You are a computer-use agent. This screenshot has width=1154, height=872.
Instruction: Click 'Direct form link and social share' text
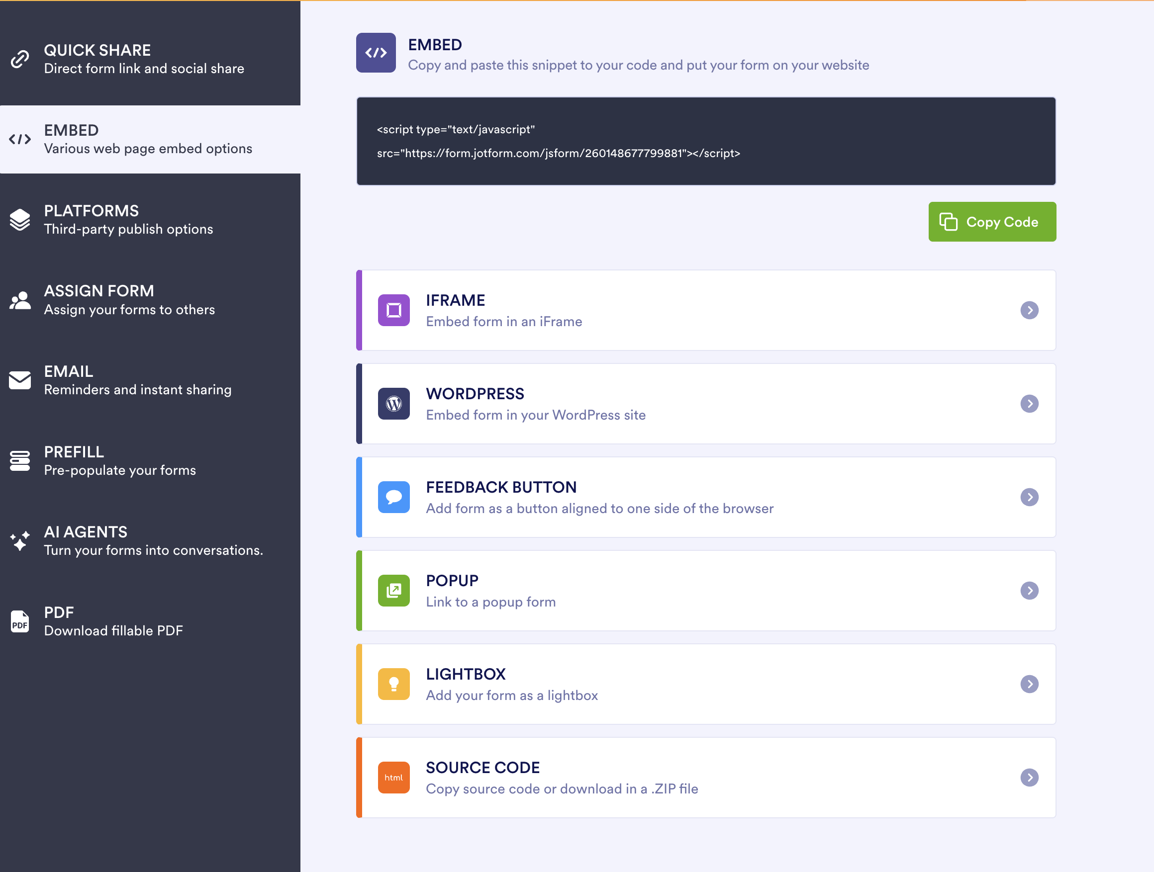coord(143,68)
